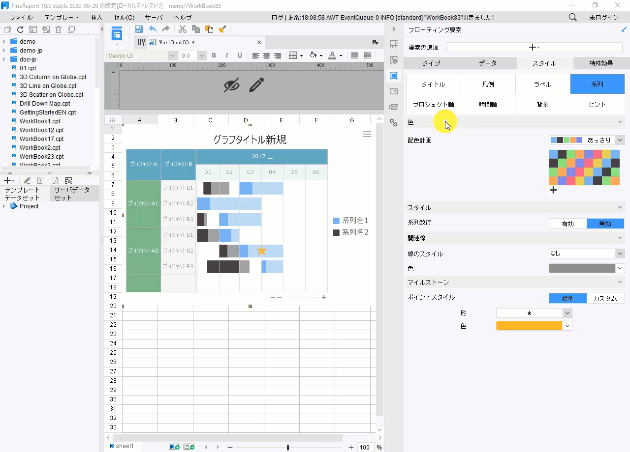Screen dimensions: 630x452
Task: Toggle underline formatting
Action: 240,56
